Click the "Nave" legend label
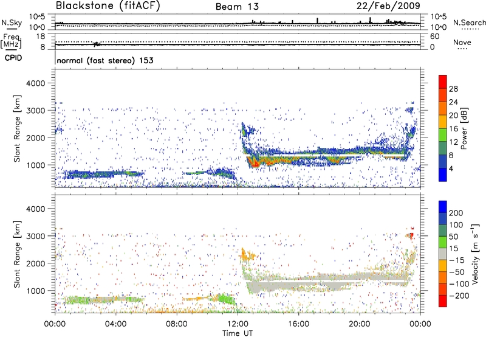Screen dimensions: 486x337 (x=462, y=42)
